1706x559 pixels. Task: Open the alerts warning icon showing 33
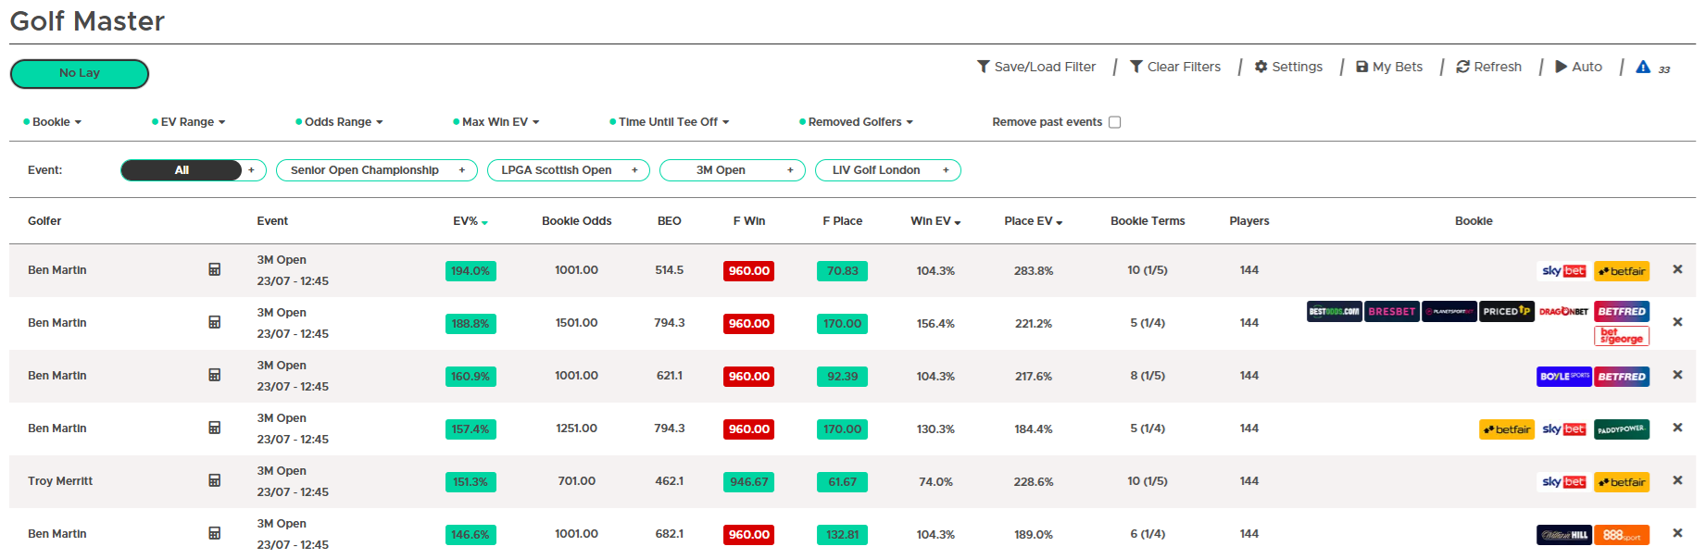[1643, 67]
